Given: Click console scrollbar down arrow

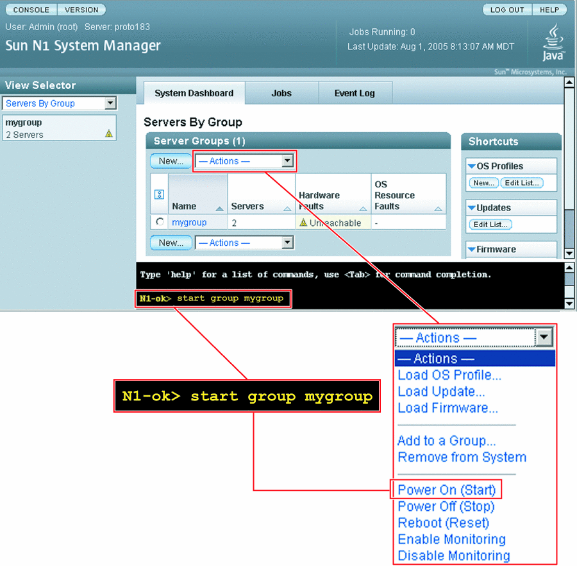Looking at the screenshot, I should (569, 304).
